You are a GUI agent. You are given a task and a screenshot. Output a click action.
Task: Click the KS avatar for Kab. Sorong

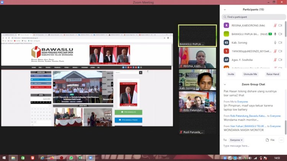click(227, 42)
